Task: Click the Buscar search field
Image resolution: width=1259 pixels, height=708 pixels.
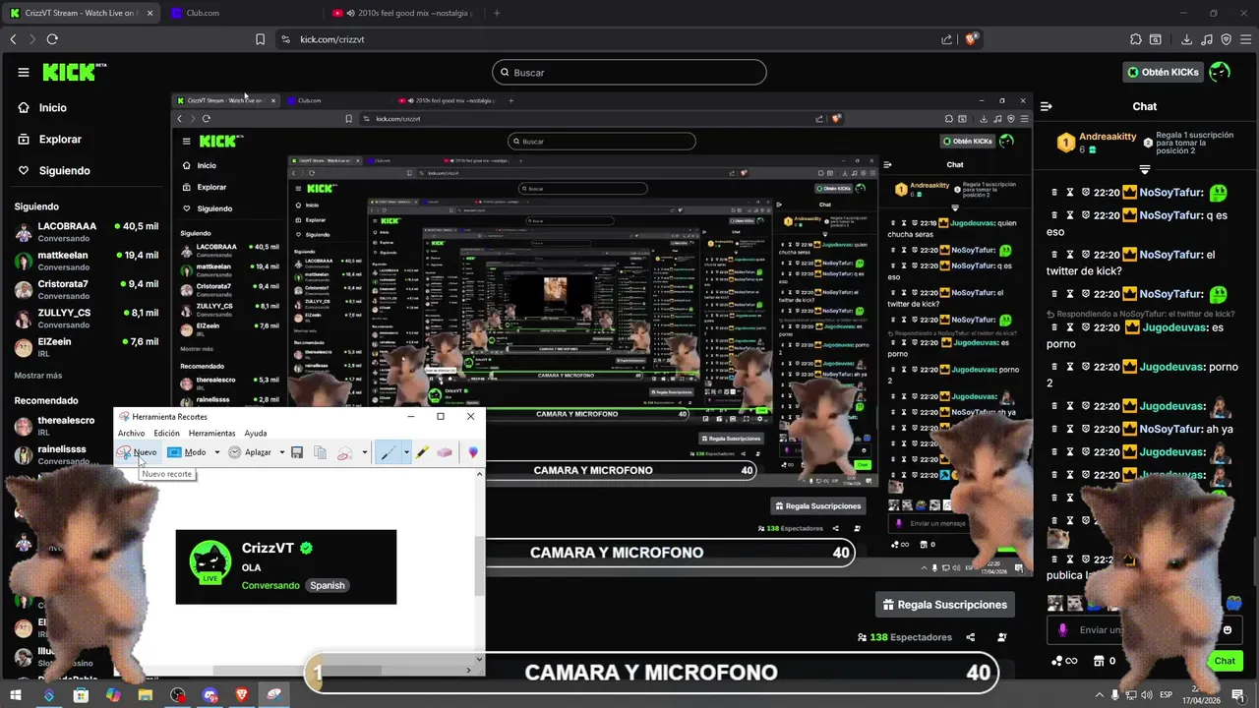Action: (629, 72)
